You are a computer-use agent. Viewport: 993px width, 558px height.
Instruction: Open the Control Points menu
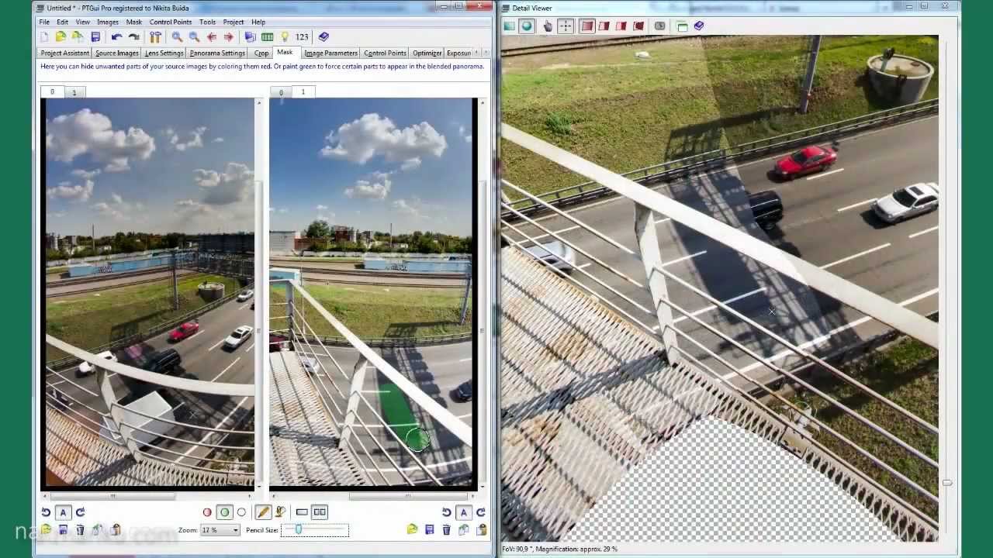(x=171, y=22)
